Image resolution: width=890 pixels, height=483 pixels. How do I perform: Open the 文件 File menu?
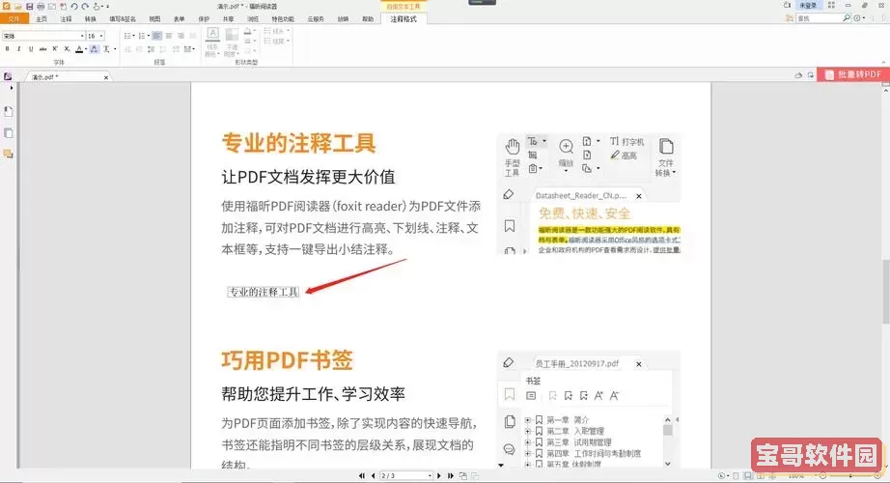(x=14, y=18)
